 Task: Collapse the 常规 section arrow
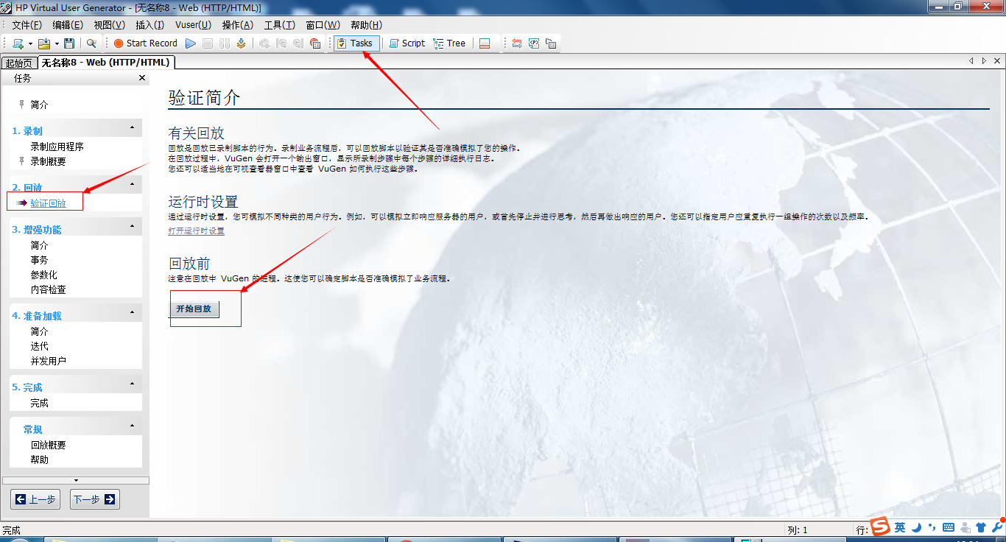pos(133,426)
